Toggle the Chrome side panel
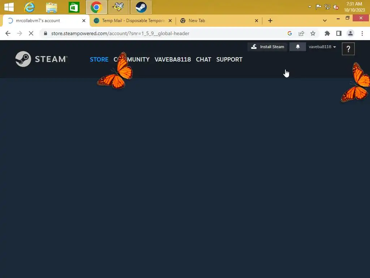The width and height of the screenshot is (370, 278). 339,33
